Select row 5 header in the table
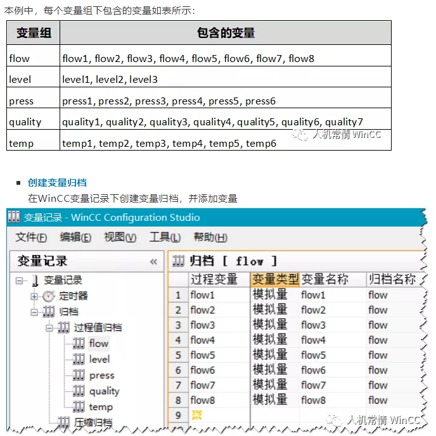The height and width of the screenshot is (436, 436). pos(178,355)
